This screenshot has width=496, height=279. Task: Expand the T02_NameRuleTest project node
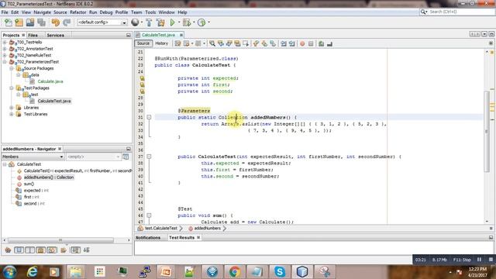[5, 55]
